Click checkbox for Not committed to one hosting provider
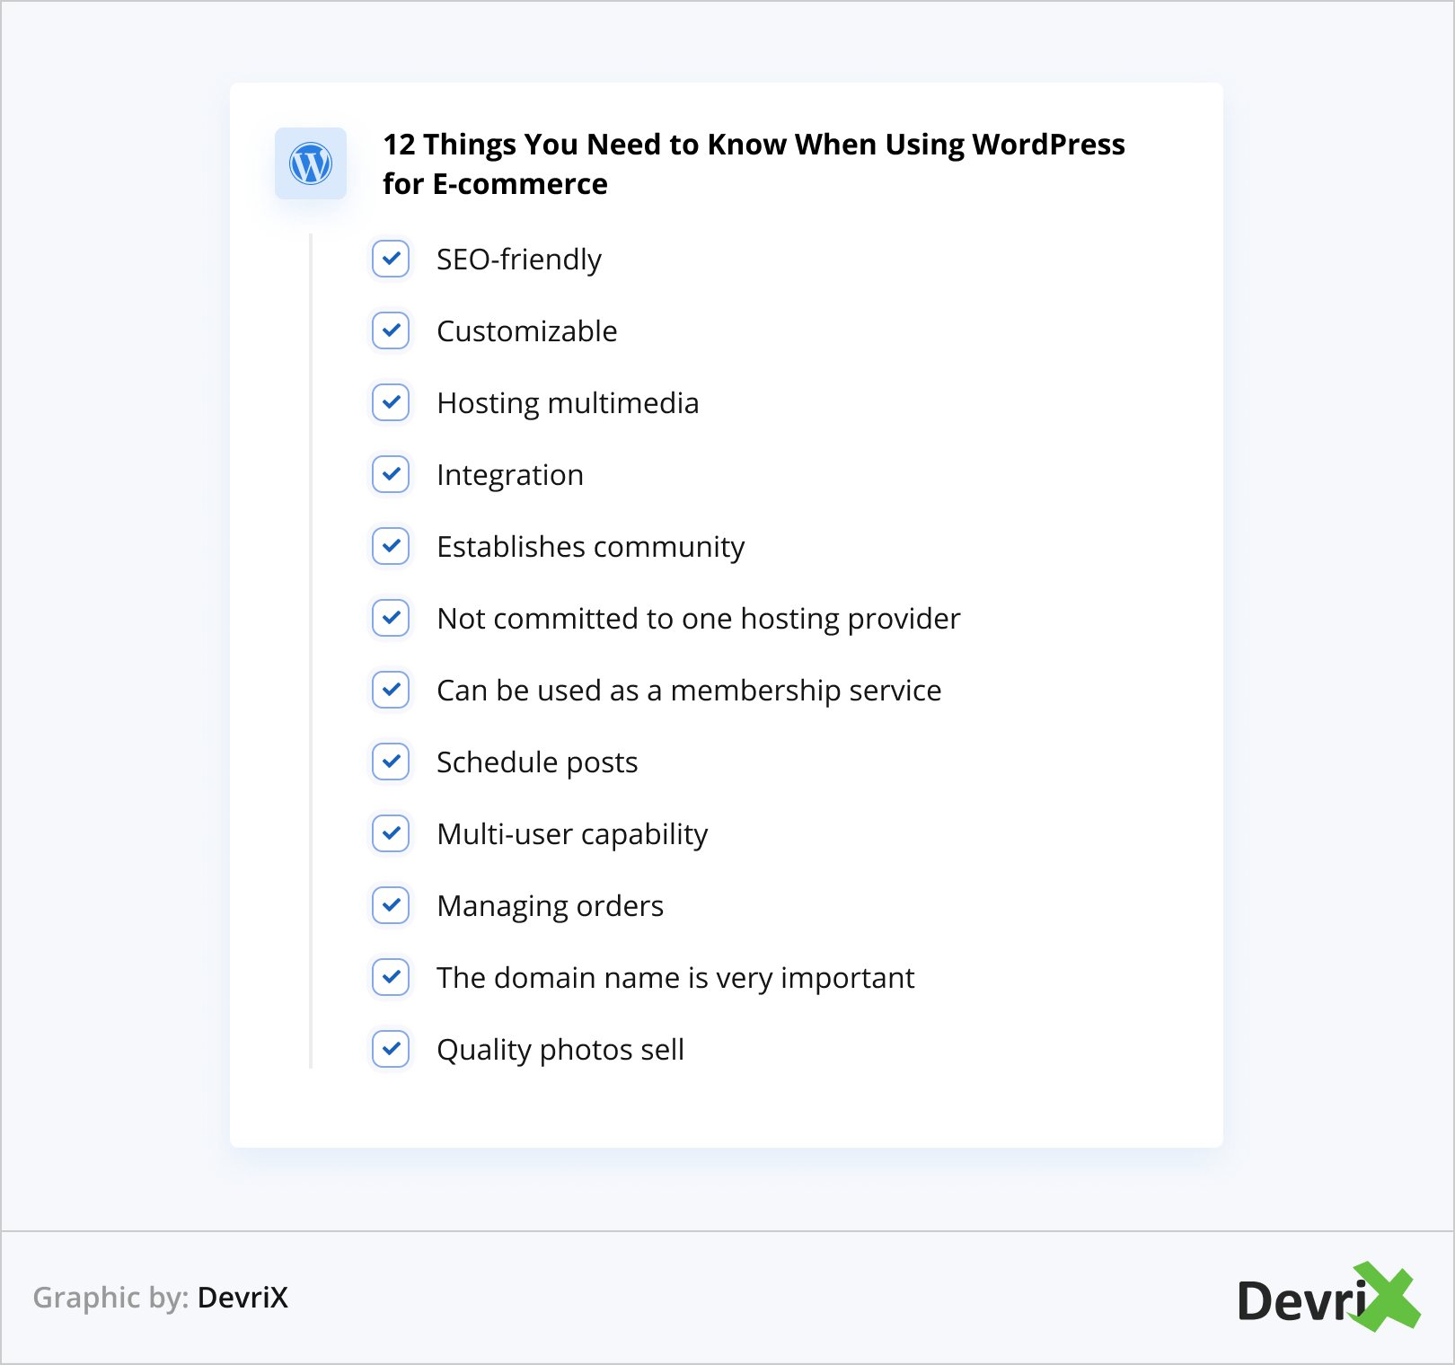The height and width of the screenshot is (1365, 1455). pos(391,618)
